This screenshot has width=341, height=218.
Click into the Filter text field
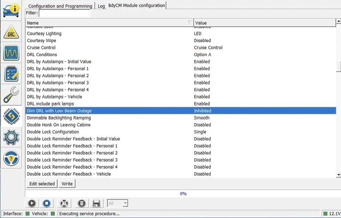[65, 13]
